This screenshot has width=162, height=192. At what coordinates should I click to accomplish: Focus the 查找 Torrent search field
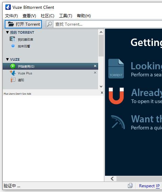108,24
